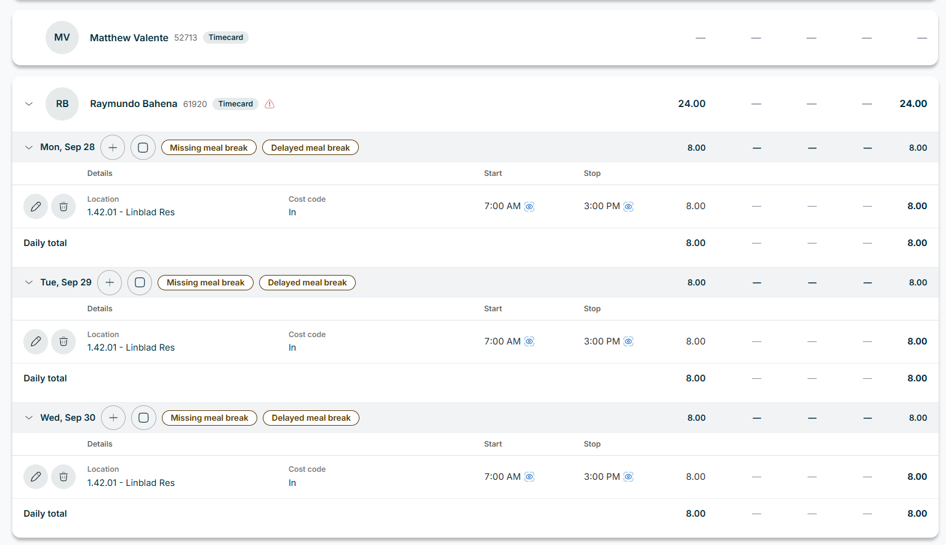Click Delayed meal break tag on Mon, Sep 28
Viewport: 946px width, 545px height.
[x=310, y=148]
